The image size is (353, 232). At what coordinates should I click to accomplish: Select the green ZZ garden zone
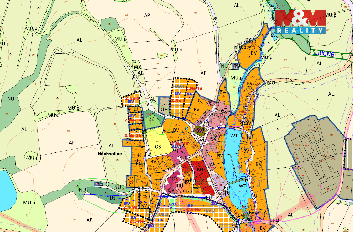tap(151, 119)
